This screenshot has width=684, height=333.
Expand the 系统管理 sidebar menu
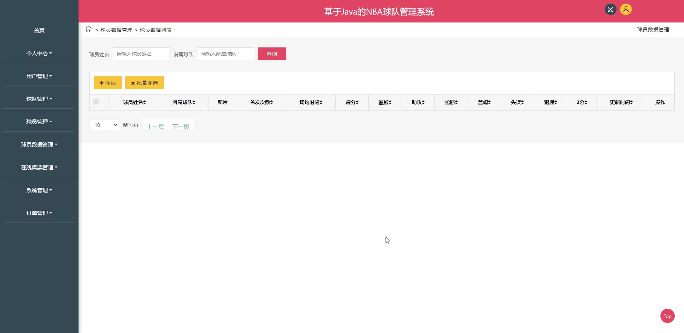point(39,190)
